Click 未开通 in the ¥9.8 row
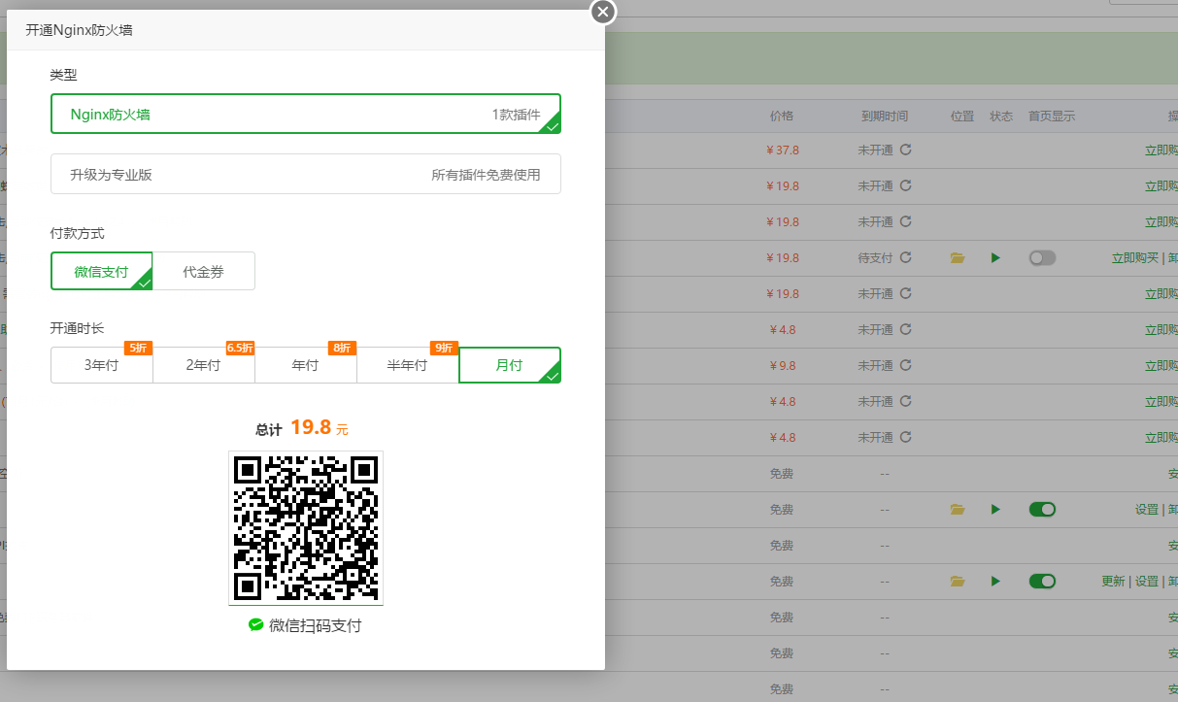The height and width of the screenshot is (702, 1178). [x=875, y=365]
